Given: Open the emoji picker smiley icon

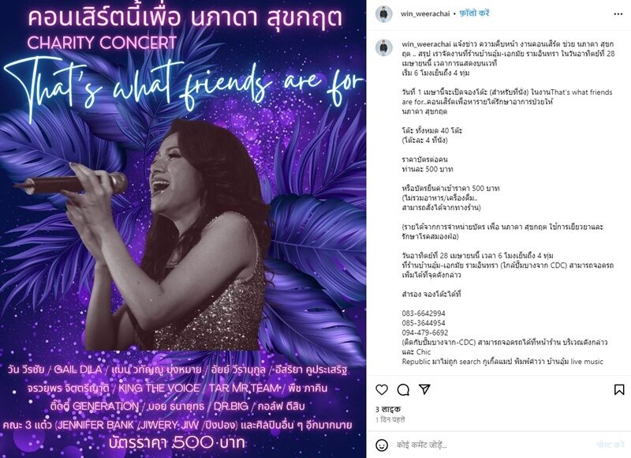Looking at the screenshot, I should coord(382,445).
